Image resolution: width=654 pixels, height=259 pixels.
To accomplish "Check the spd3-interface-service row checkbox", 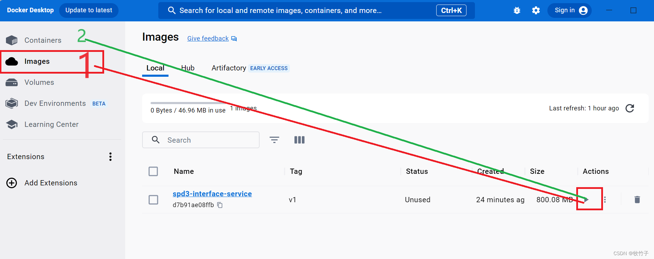I will [x=153, y=200].
